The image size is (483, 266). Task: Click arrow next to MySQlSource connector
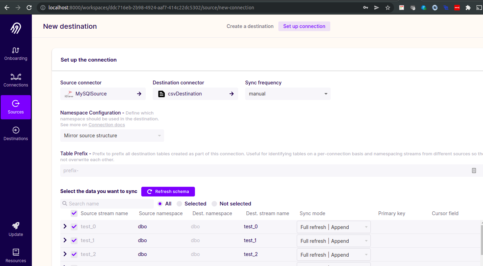139,94
